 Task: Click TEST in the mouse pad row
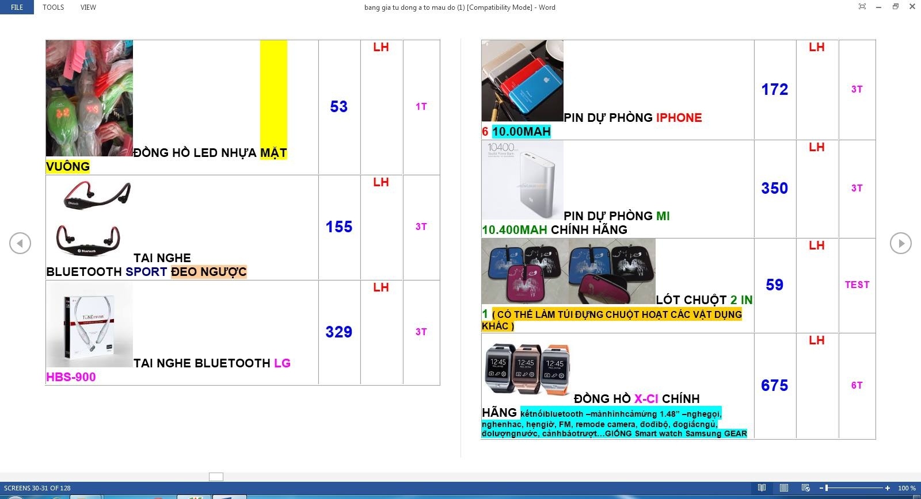tap(857, 285)
